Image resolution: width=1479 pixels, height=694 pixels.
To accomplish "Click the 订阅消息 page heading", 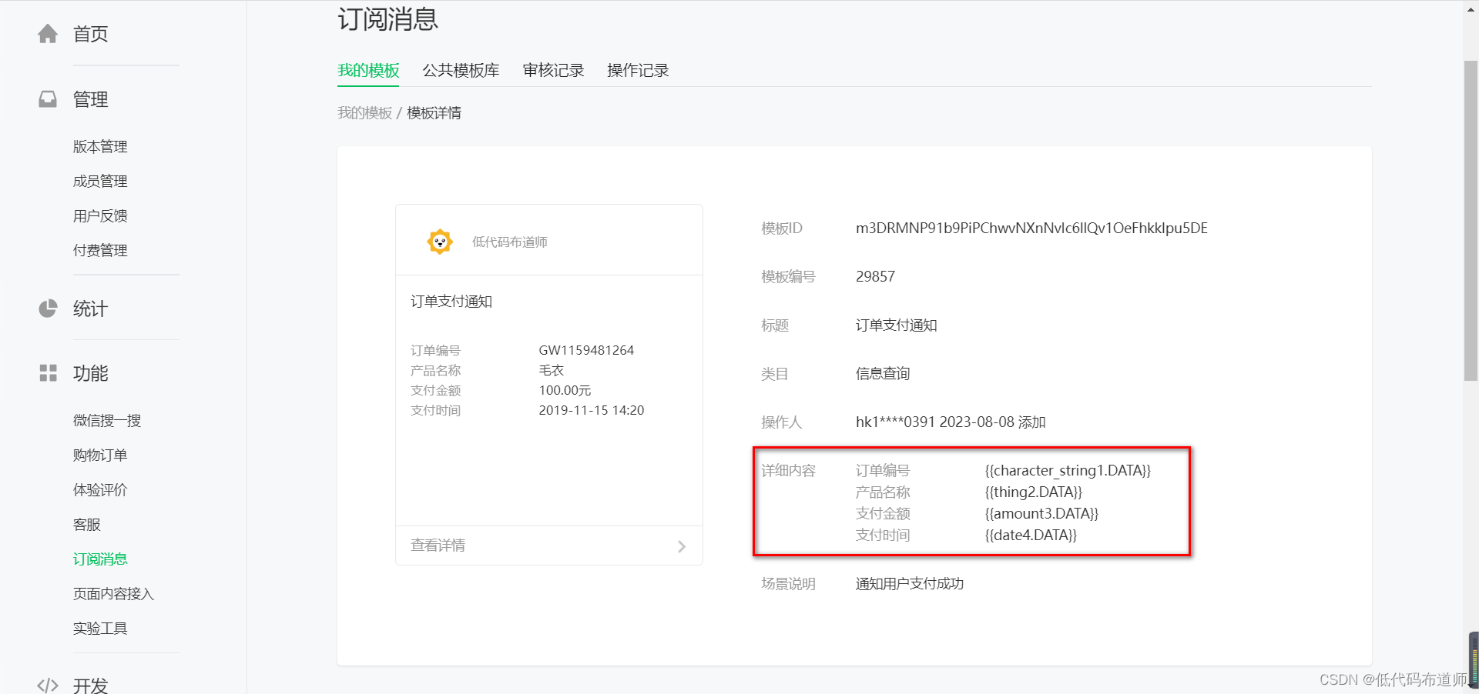I will click(387, 18).
